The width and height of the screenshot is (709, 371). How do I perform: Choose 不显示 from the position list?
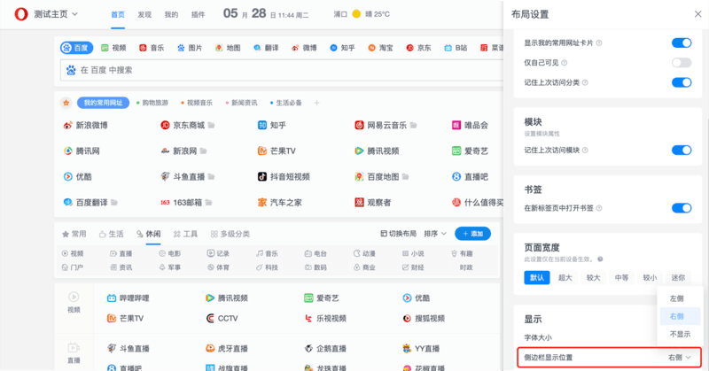tap(680, 334)
